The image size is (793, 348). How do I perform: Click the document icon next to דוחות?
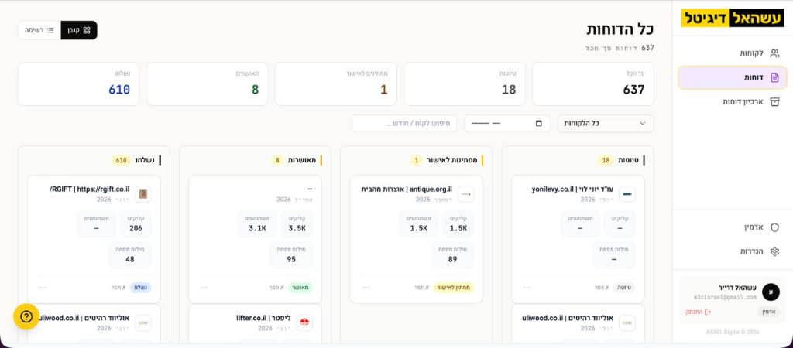[x=774, y=78]
